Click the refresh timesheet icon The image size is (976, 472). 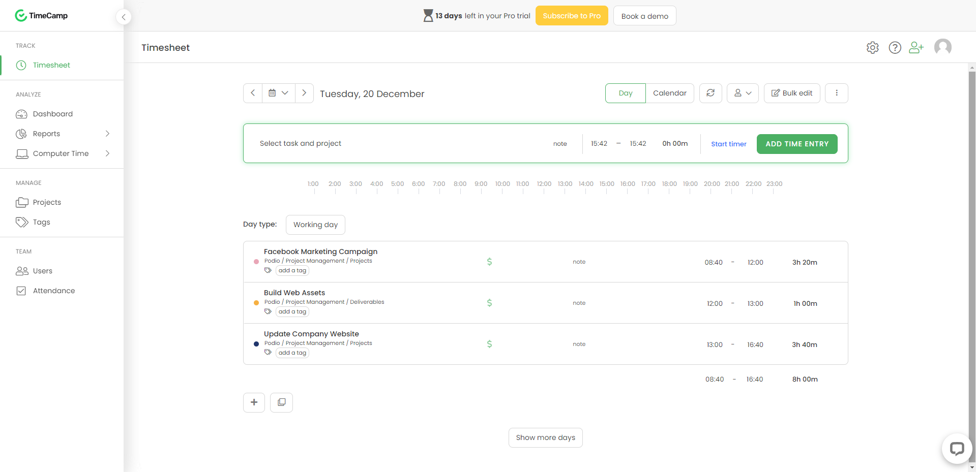(x=711, y=93)
